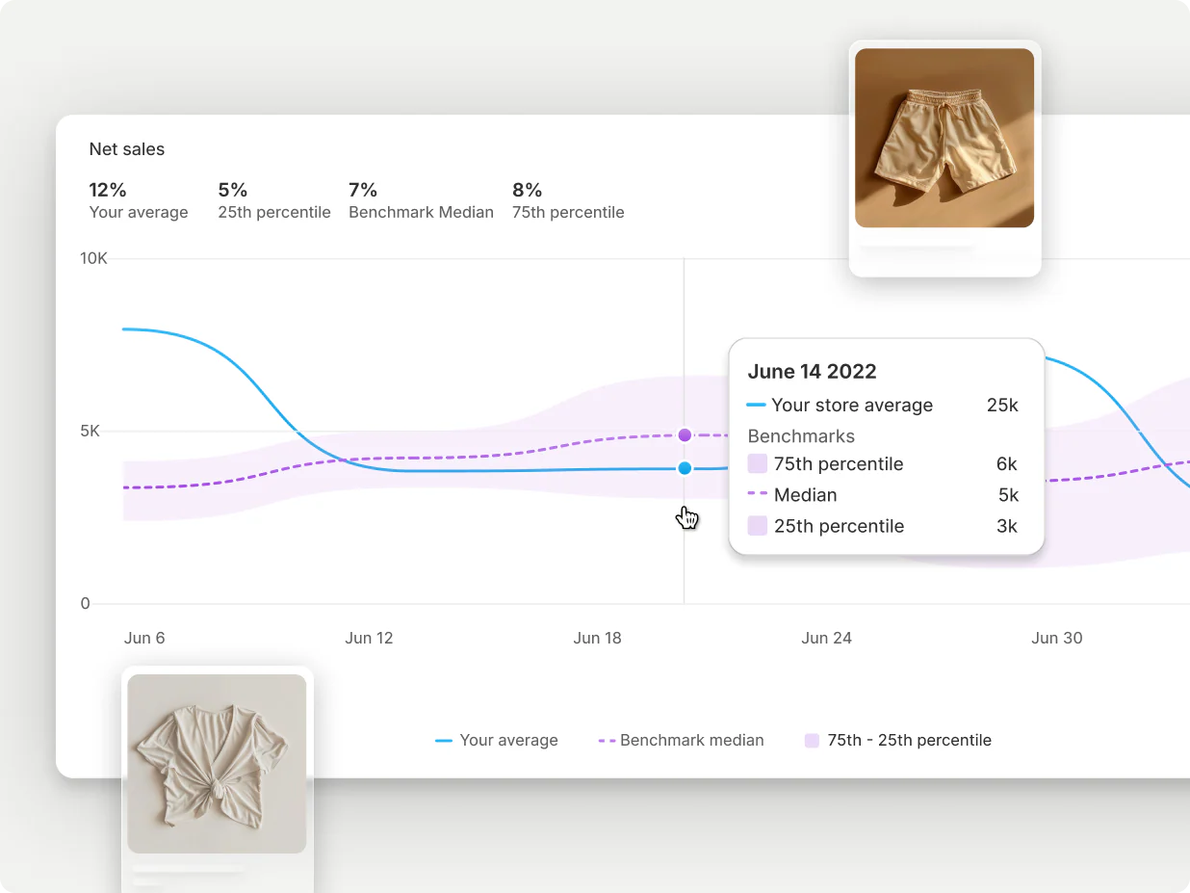The height and width of the screenshot is (893, 1190).
Task: Select the 25th percentile swatch in tooltip
Action: pyautogui.click(x=757, y=526)
